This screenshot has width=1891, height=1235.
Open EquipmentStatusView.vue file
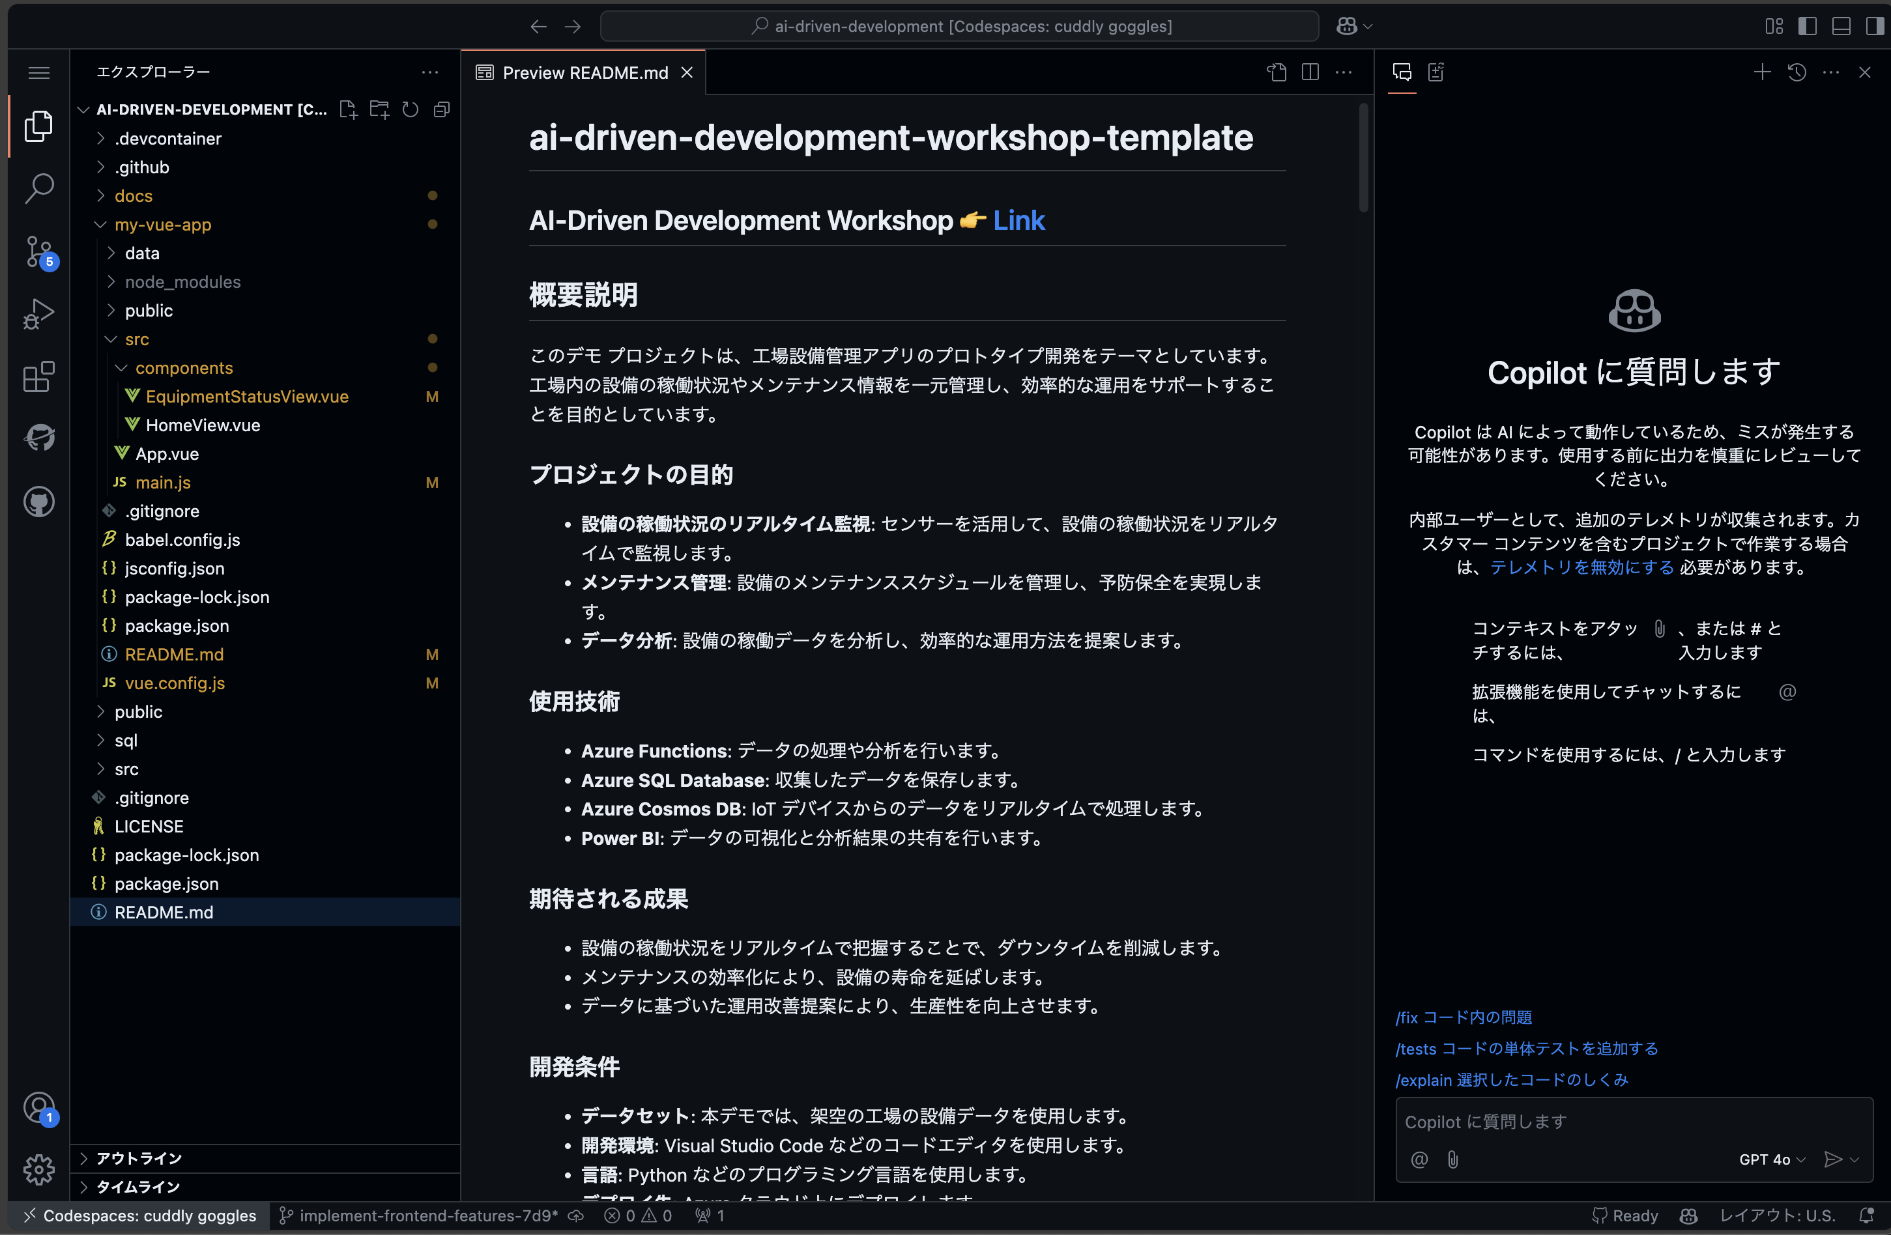click(265, 396)
